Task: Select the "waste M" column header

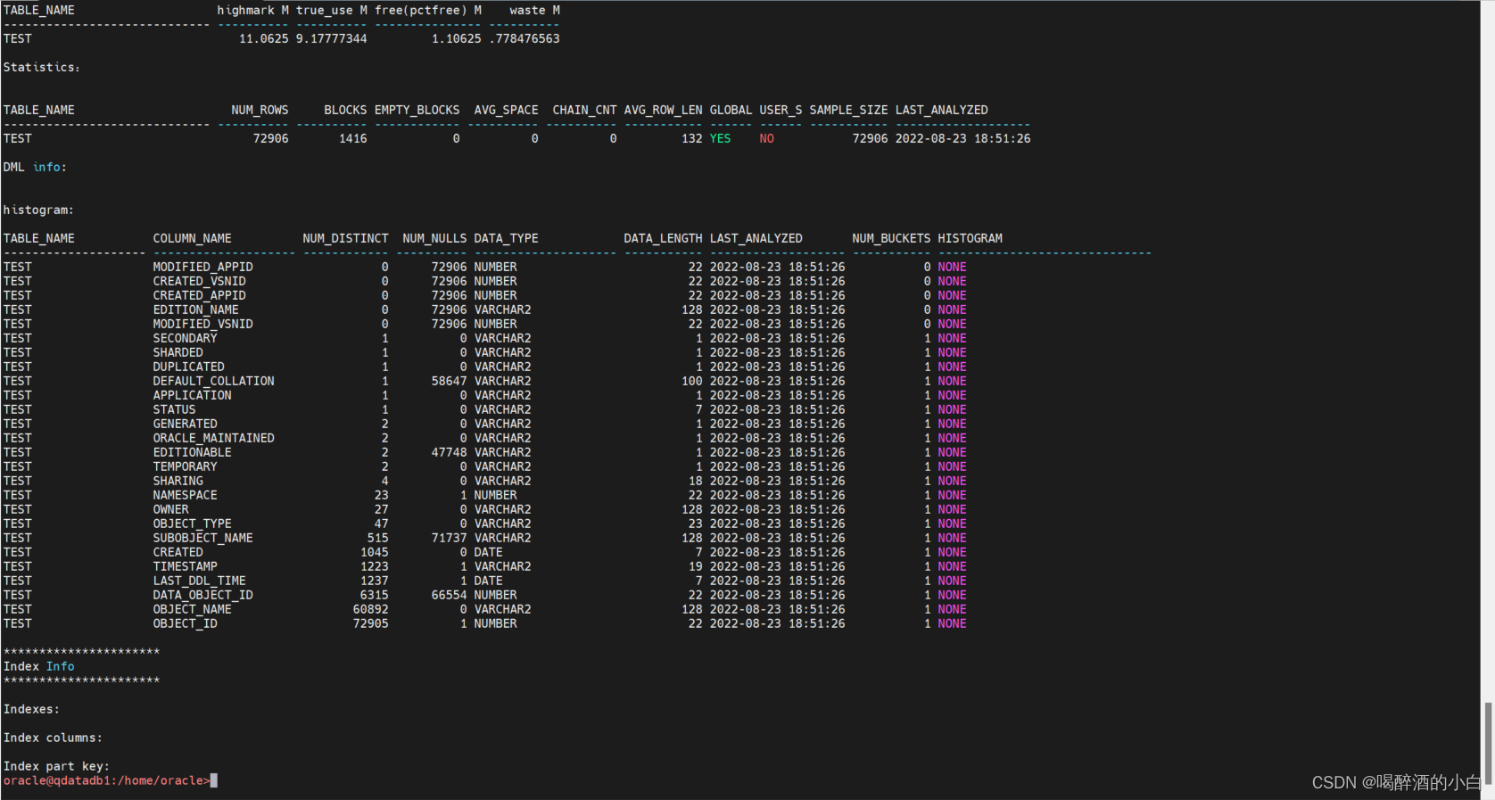Action: point(534,11)
